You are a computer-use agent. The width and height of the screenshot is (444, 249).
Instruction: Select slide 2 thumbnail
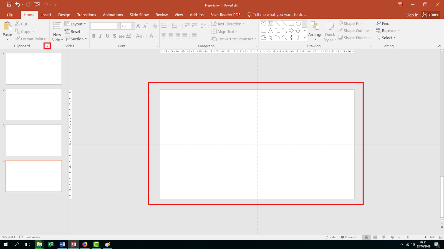(34, 104)
